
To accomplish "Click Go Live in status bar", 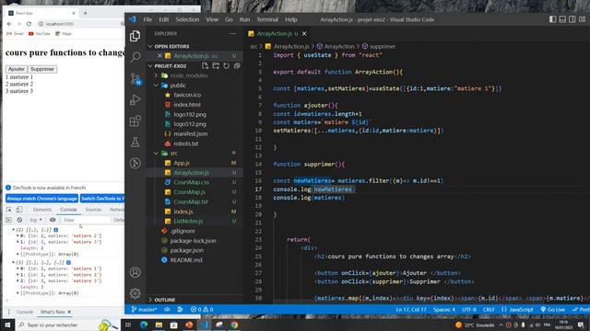I will (x=553, y=309).
